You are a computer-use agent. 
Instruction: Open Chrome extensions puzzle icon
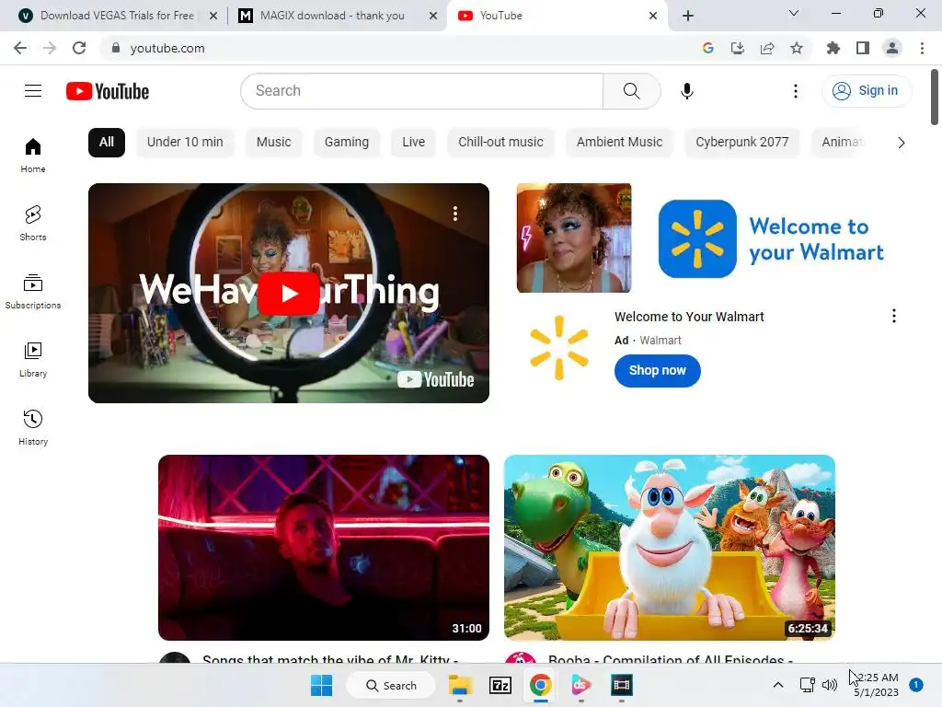click(833, 48)
